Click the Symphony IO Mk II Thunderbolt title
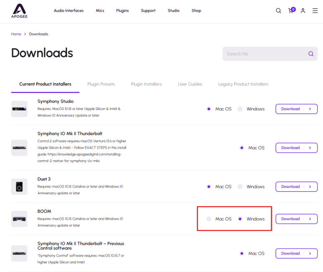323x272 pixels. pyautogui.click(x=70, y=133)
